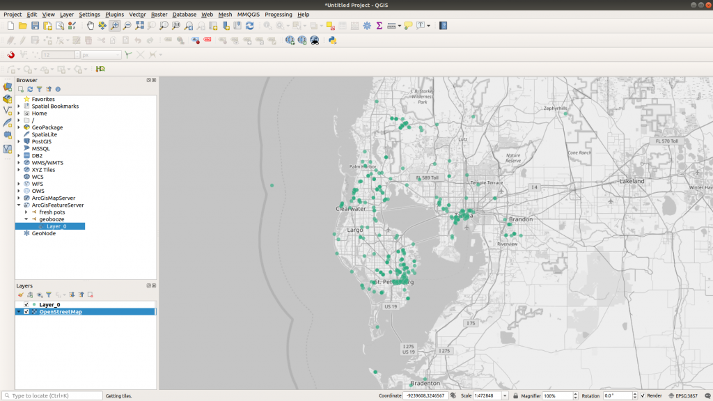This screenshot has height=401, width=713.
Task: Open the Raster menu
Action: [159, 15]
